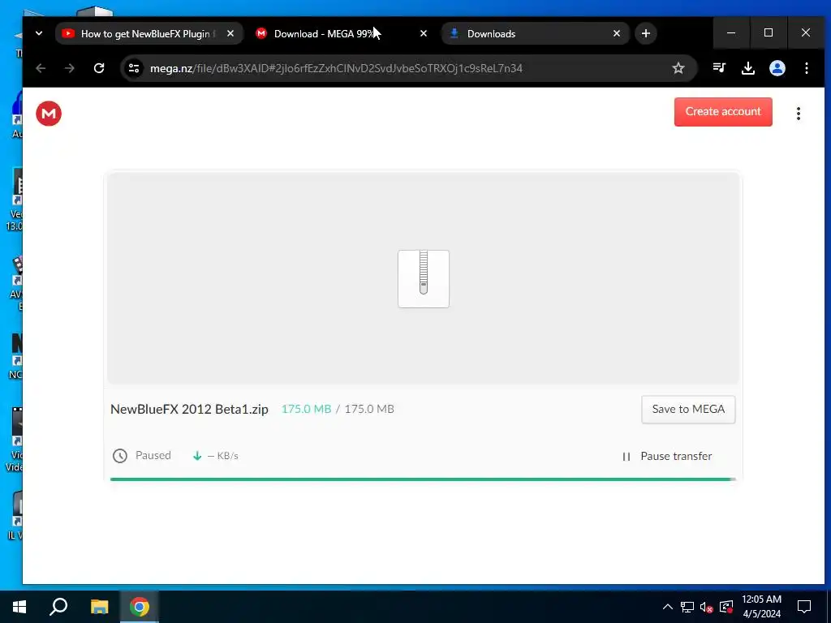Close the YouTube NewBlueFX tab
This screenshot has width=831, height=623.
click(x=230, y=33)
